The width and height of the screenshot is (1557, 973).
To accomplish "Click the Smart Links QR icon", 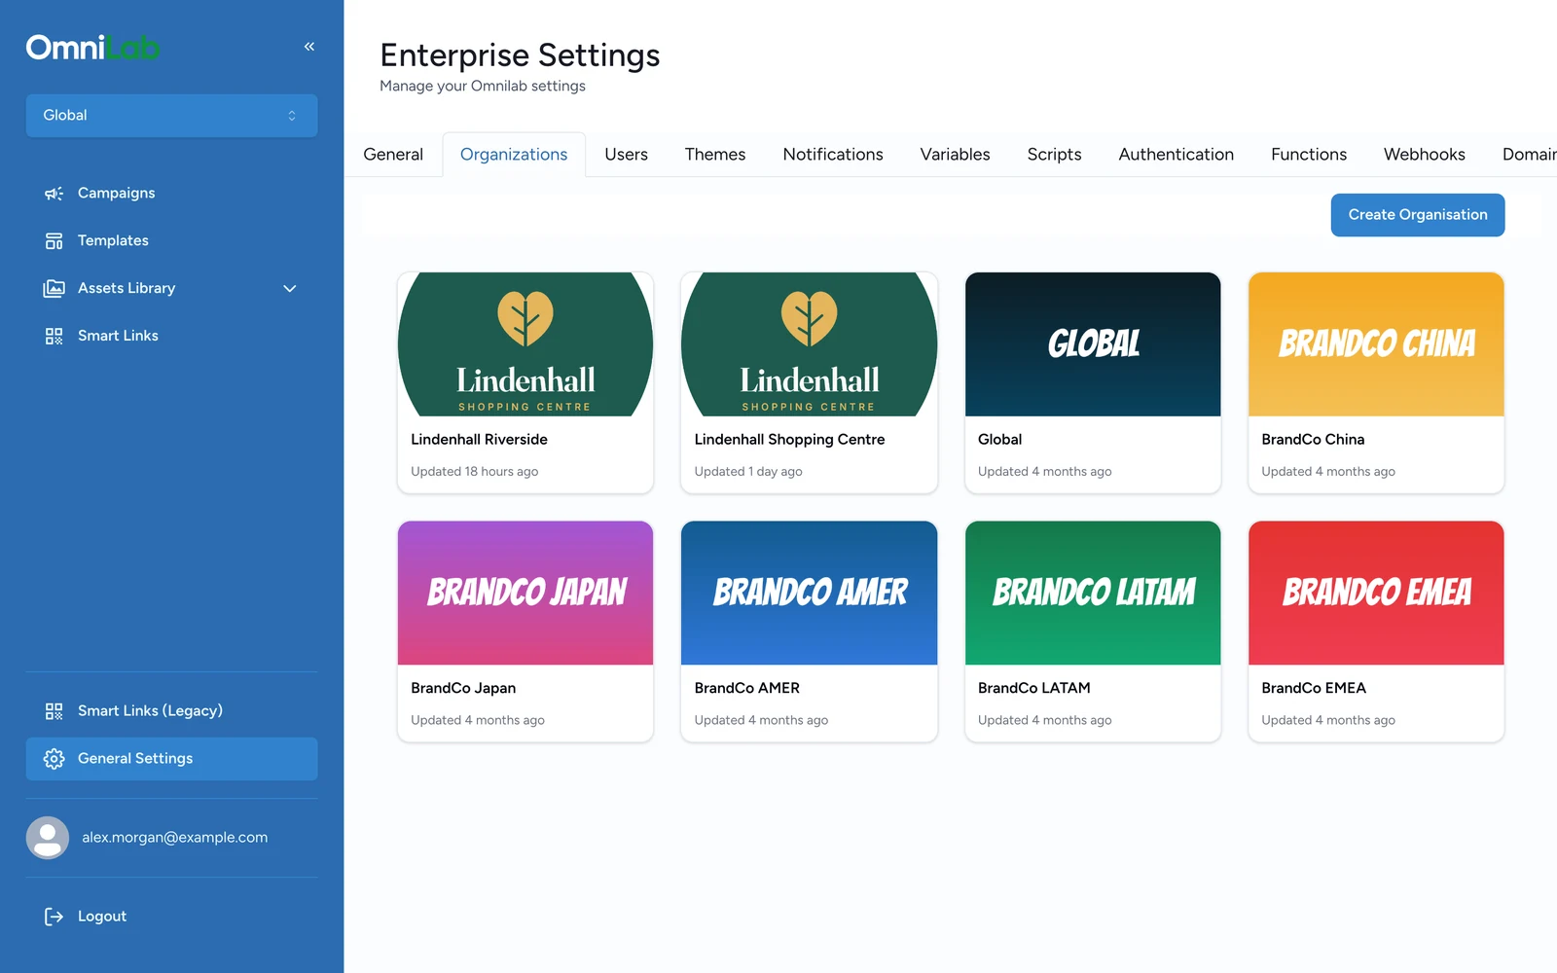I will (54, 337).
